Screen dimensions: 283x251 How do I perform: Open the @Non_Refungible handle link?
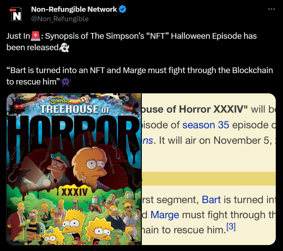tap(60, 19)
